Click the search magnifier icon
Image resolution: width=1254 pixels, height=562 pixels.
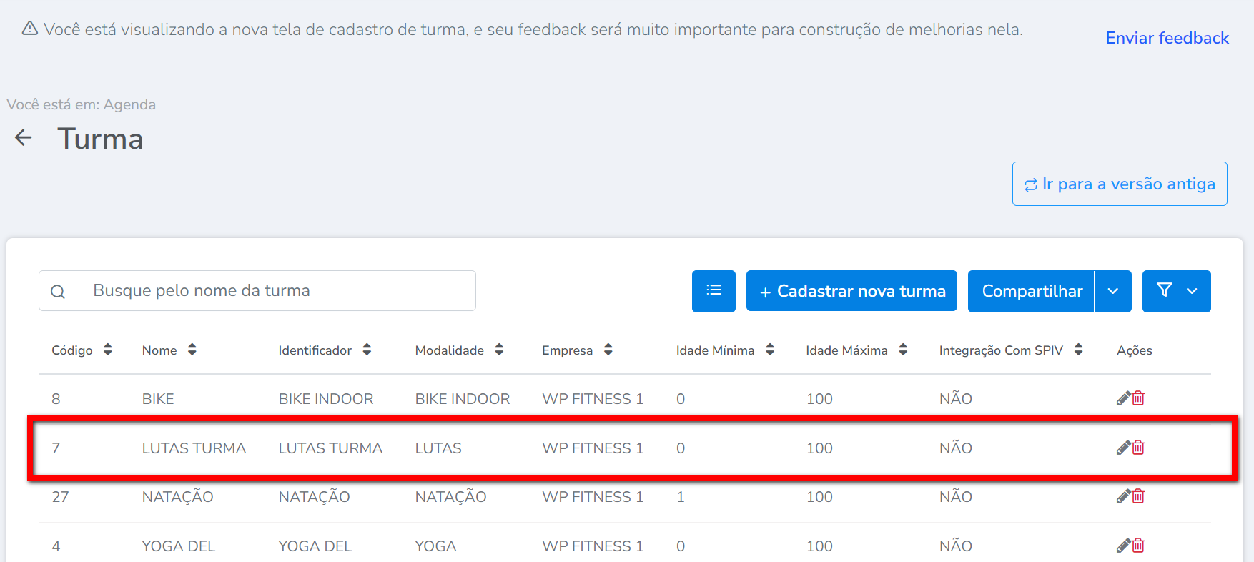(58, 292)
